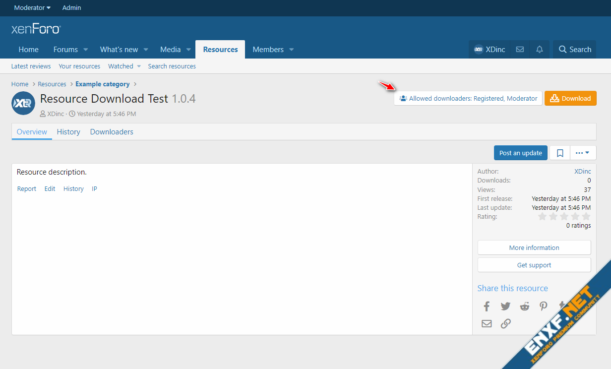Click the XenForo logo
Screen dimensions: 611x369
[36, 29]
